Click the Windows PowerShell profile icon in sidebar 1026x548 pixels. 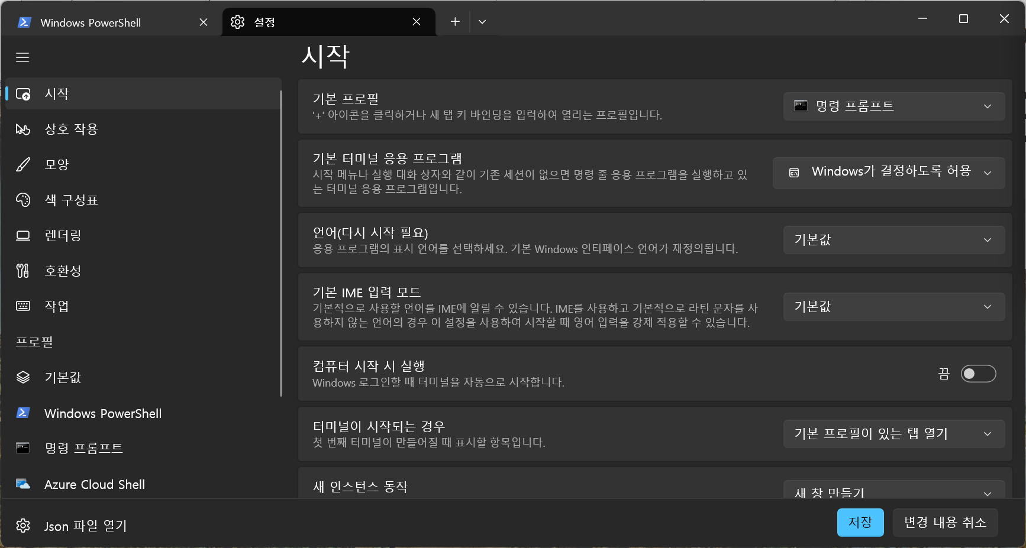tap(23, 413)
